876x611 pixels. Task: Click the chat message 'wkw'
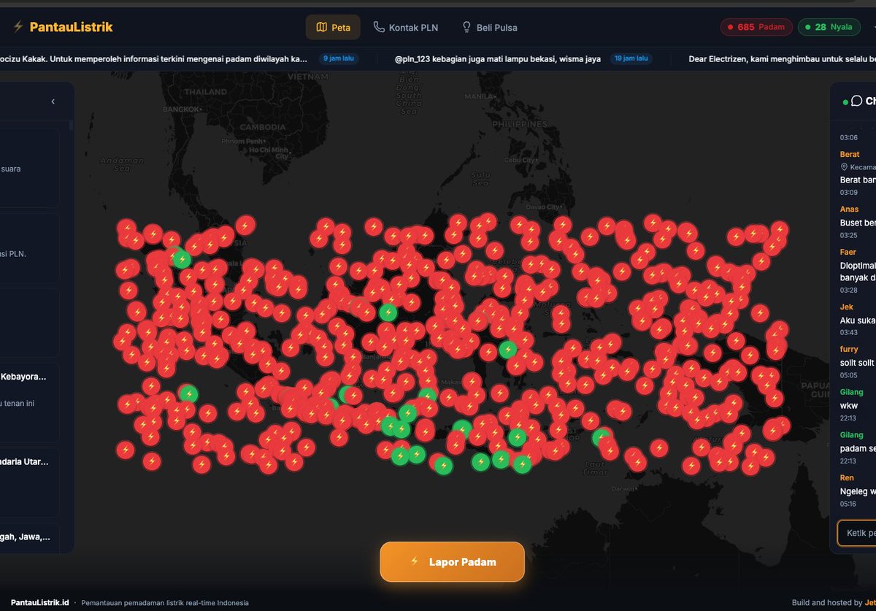pos(848,405)
